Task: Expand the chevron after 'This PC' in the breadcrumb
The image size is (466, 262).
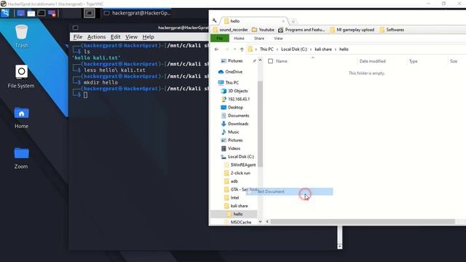Action: point(277,49)
